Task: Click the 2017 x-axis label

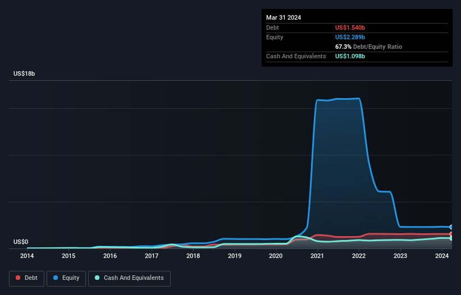Action: coord(152,256)
